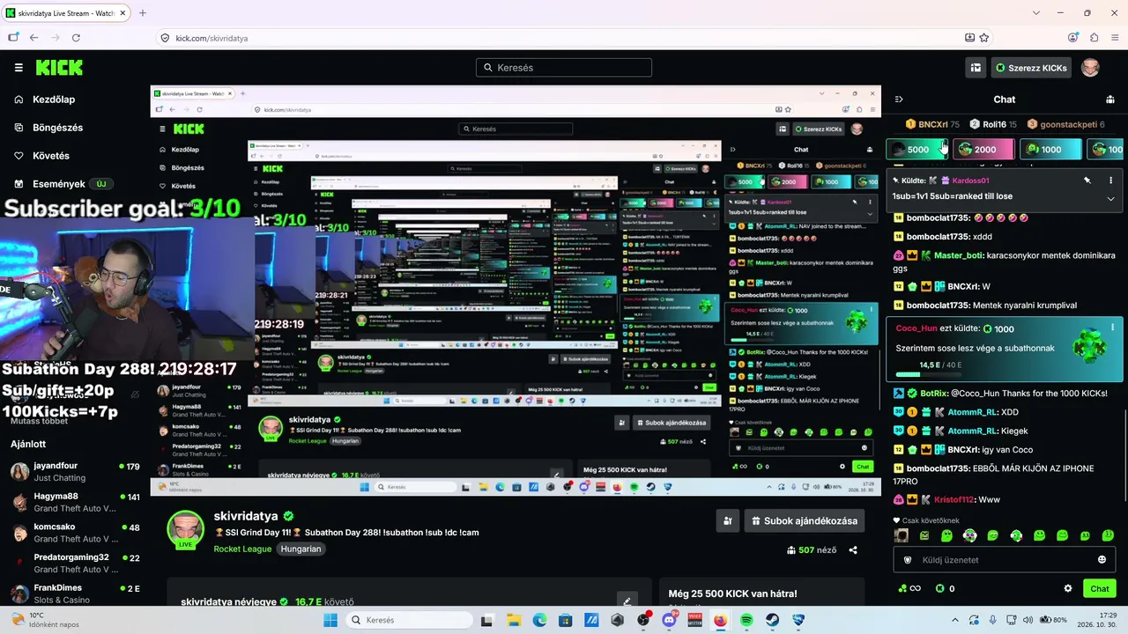Open the chat leaderboard gift icon
Screen dimensions: 1128x634
(x=1110, y=100)
